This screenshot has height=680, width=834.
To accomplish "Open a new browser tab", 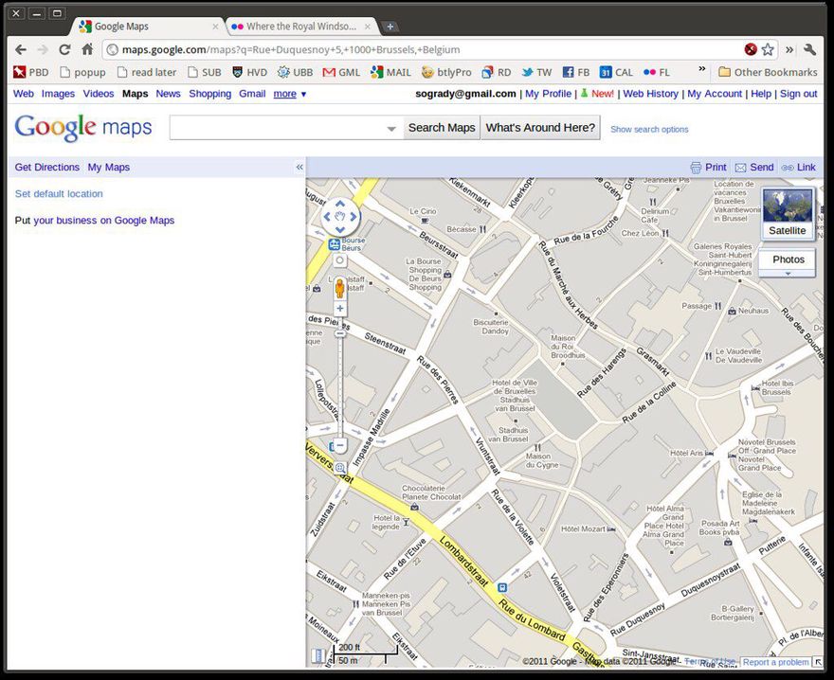I will 390,27.
